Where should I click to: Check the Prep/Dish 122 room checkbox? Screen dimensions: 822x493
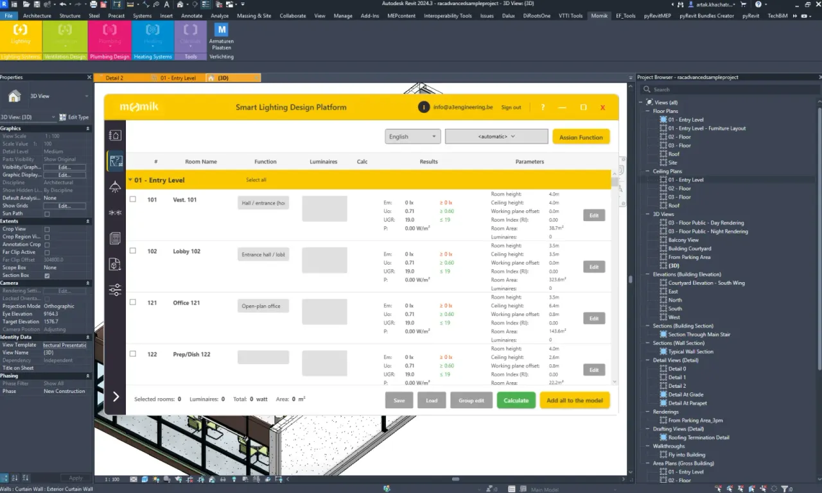click(x=133, y=353)
